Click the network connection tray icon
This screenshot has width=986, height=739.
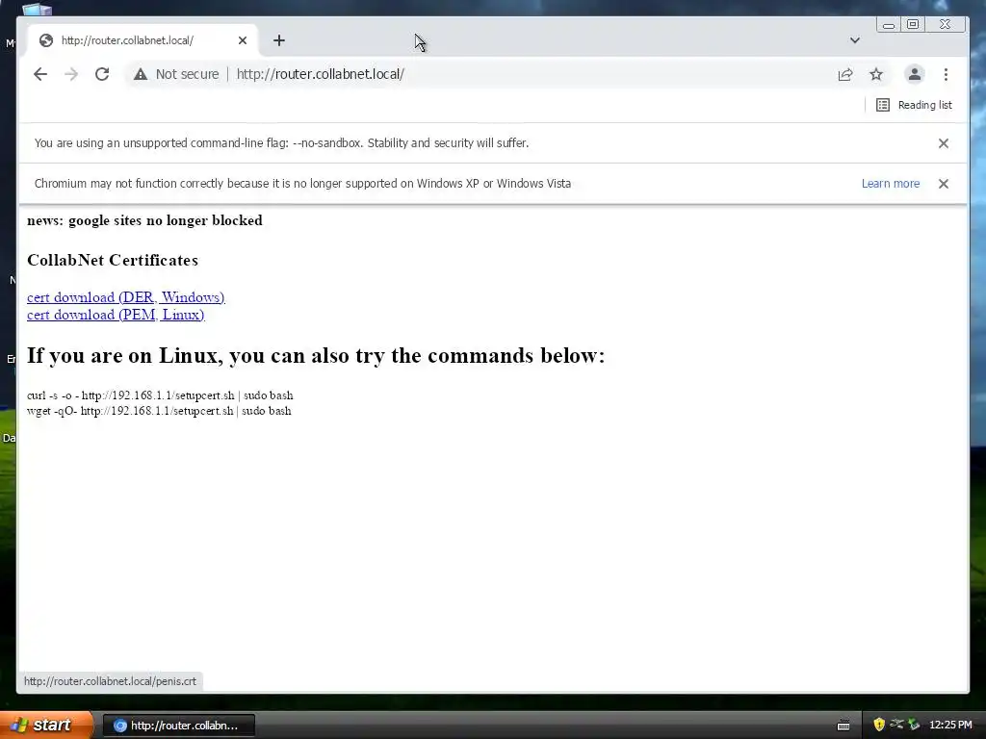896,725
